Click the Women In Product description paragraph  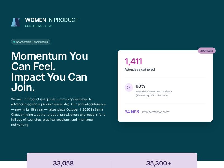pyautogui.click(x=58, y=112)
